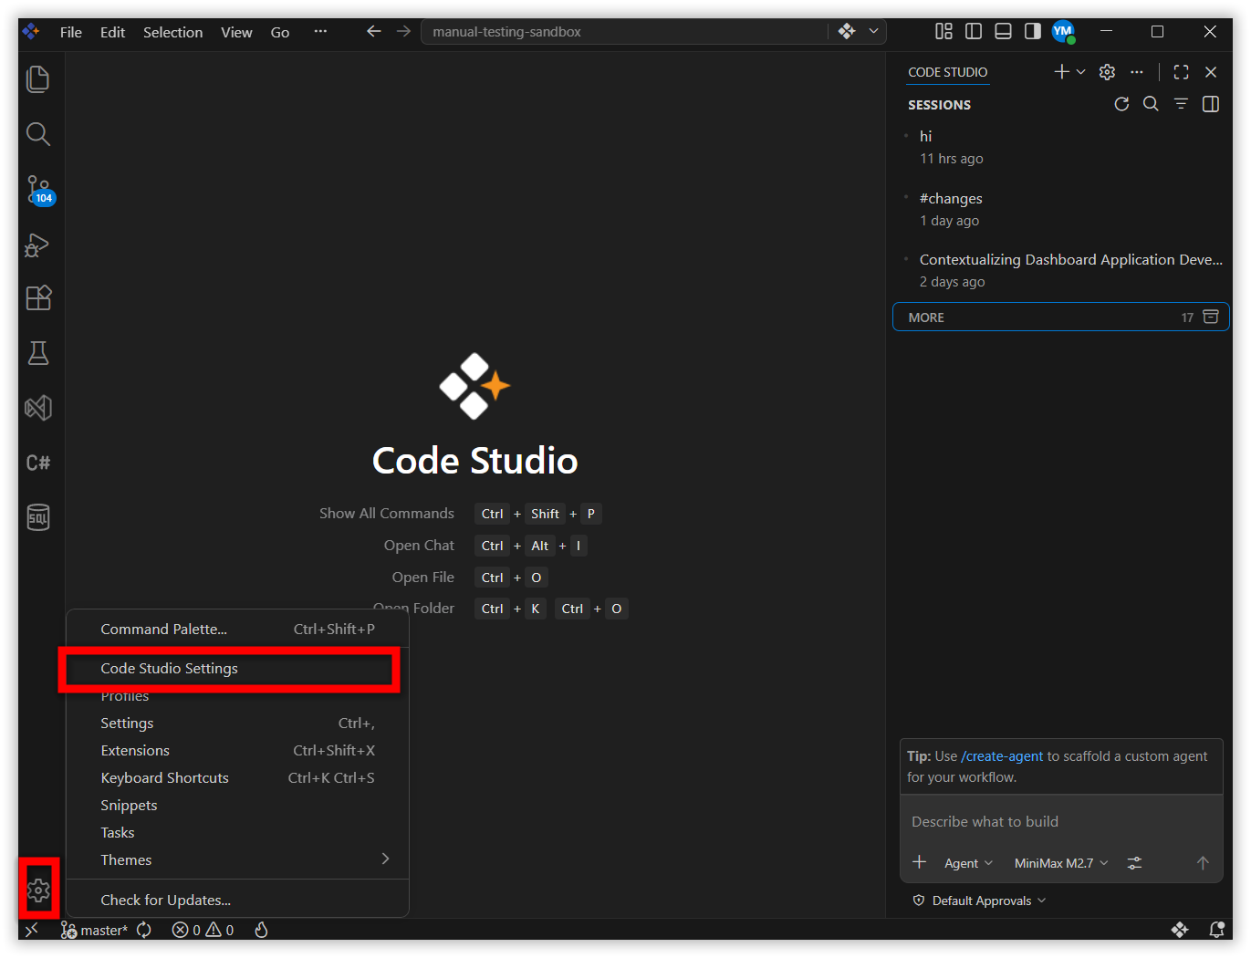
Task: Go back with navigation arrow
Action: coord(373,32)
